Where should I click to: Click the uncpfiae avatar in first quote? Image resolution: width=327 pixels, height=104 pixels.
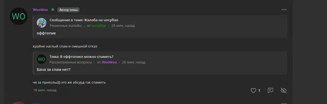click(x=42, y=23)
